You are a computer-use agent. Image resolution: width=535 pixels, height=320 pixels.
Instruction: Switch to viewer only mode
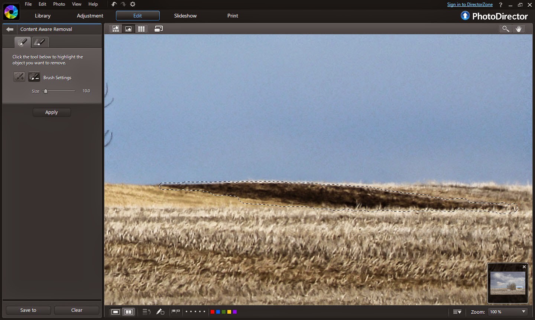pyautogui.click(x=129, y=29)
